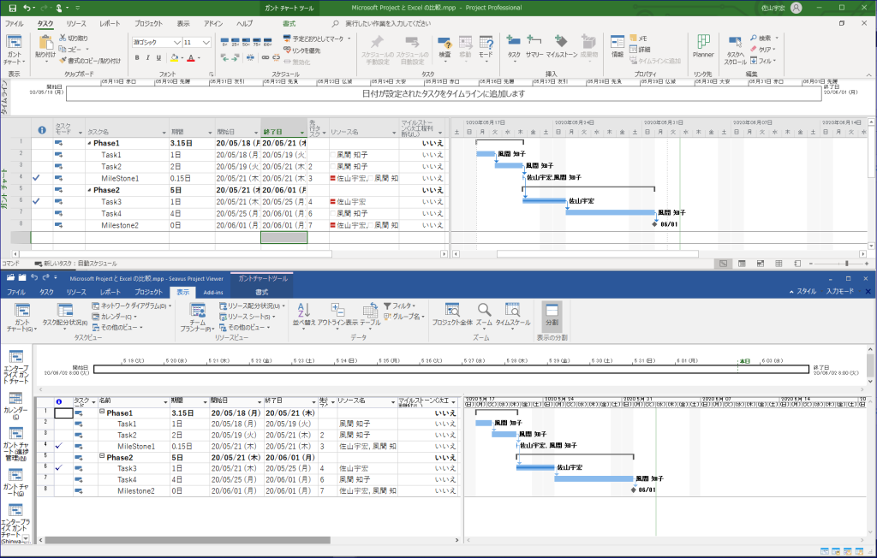The height and width of the screenshot is (558, 877).
Task: Click Format Painter (書式のコピー/貼り付け)
Action: coord(89,61)
